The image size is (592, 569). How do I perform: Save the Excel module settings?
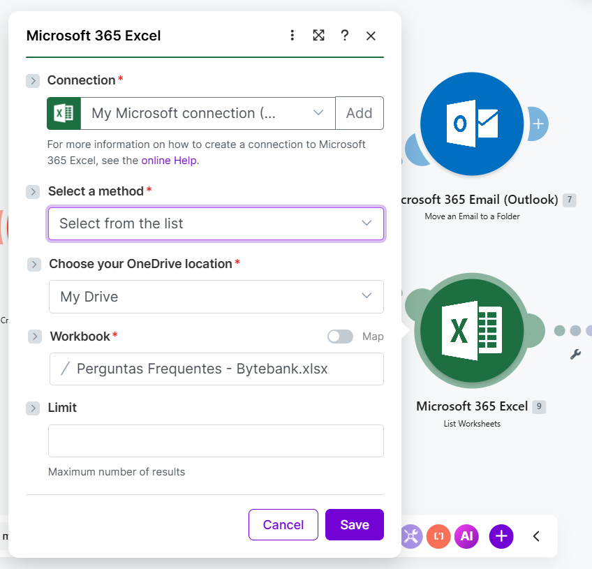[355, 524]
